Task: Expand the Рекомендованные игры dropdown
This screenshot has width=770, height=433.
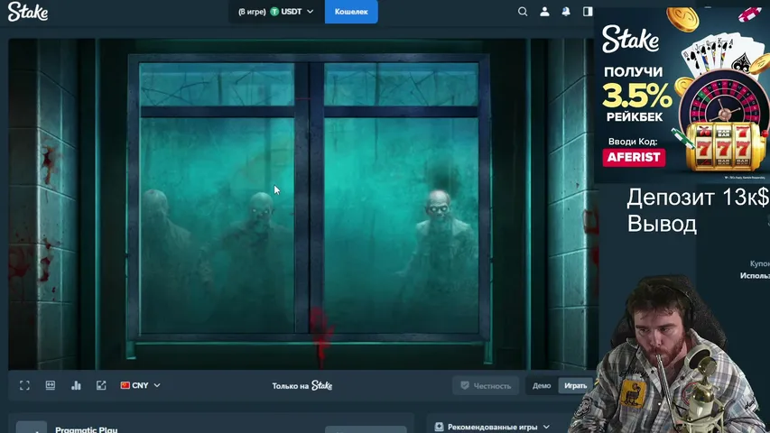Action: (493, 427)
